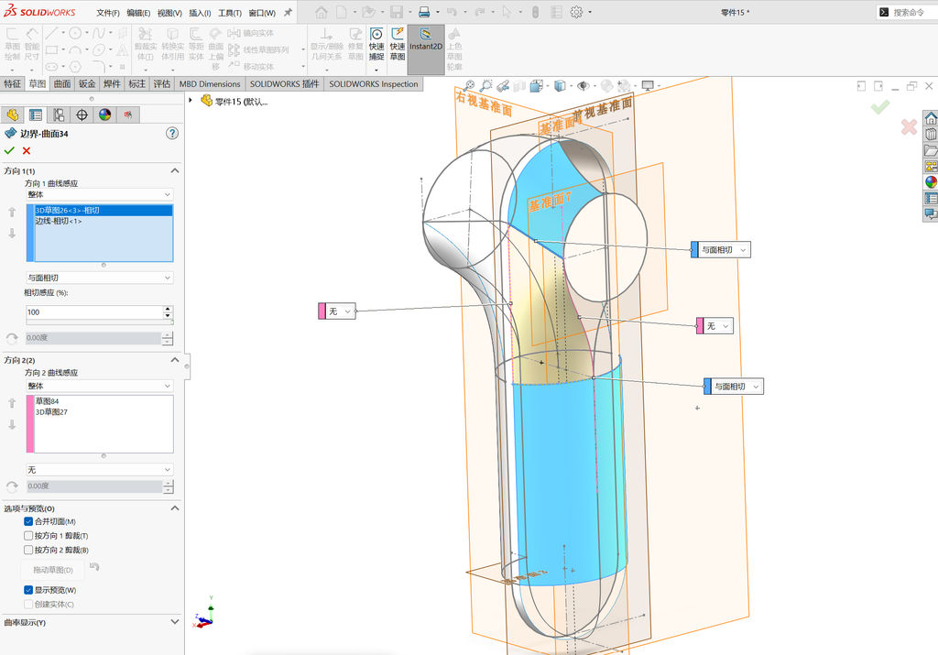Click Zoom to Fit icon in view toolbar
Image resolution: width=938 pixels, height=655 pixels.
(469, 86)
